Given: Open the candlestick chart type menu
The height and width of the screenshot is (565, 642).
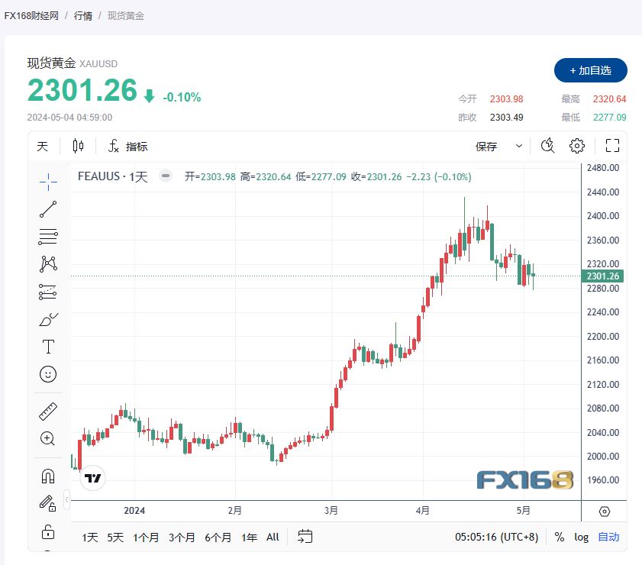Looking at the screenshot, I should [x=78, y=146].
